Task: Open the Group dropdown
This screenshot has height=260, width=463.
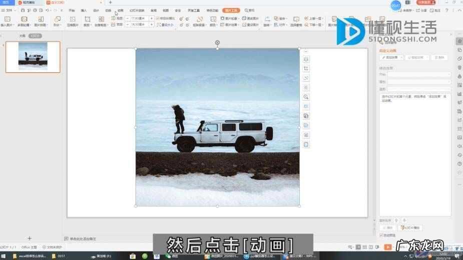Action: [x=280, y=18]
